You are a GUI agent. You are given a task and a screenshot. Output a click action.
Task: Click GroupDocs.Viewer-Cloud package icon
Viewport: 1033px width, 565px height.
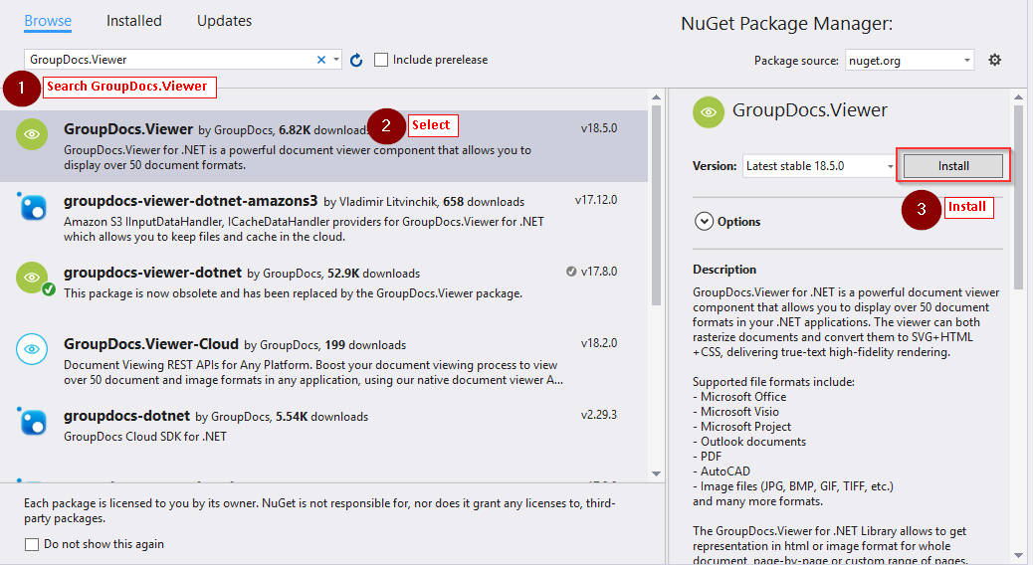33,349
